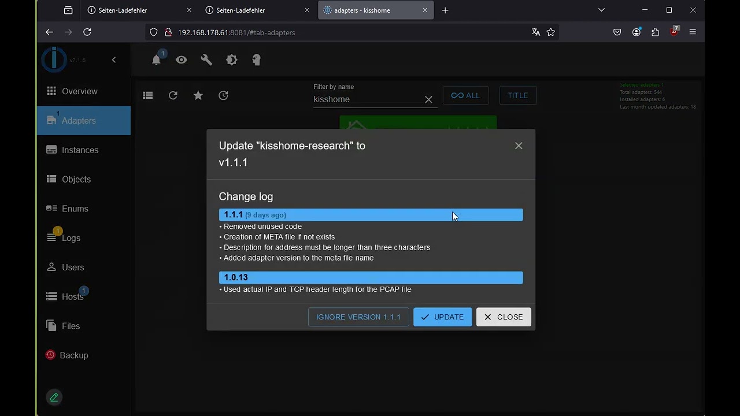Click the TITLE sort button
Screen dimensions: 740x416
(518, 95)
